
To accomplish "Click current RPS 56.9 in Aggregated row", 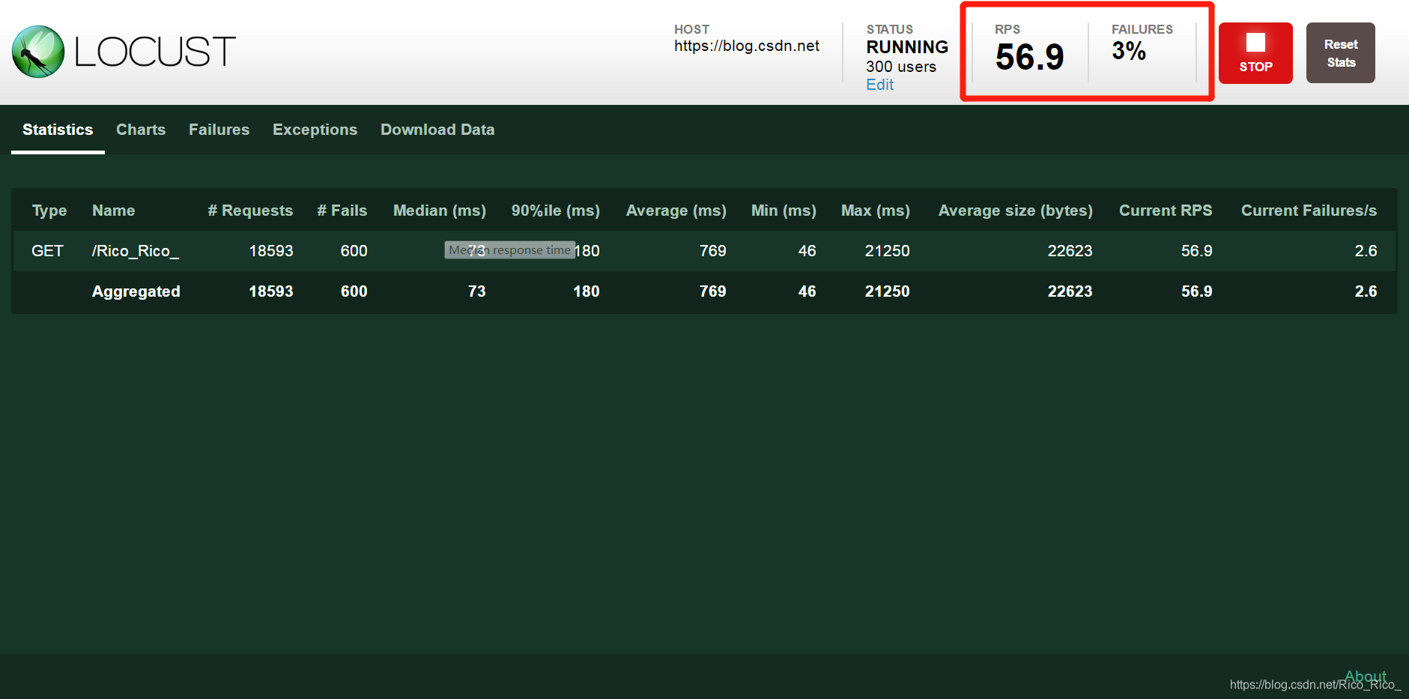I will coord(1197,291).
